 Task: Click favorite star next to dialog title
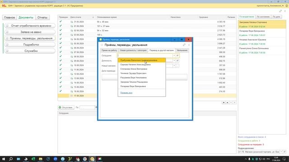(102, 45)
